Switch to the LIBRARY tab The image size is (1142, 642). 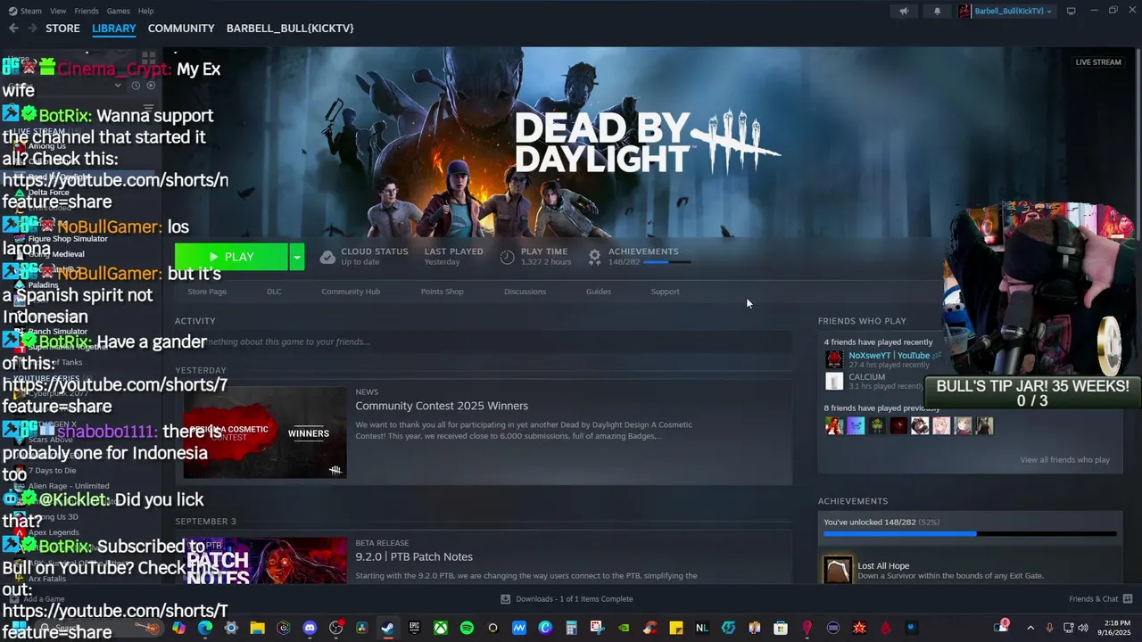[x=114, y=29]
